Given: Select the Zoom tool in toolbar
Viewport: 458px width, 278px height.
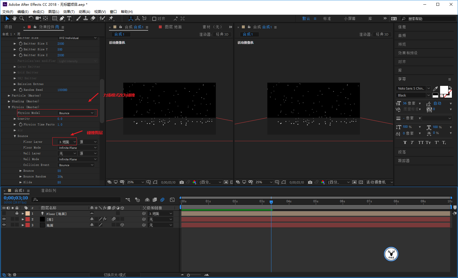Looking at the screenshot, I should click(x=22, y=18).
